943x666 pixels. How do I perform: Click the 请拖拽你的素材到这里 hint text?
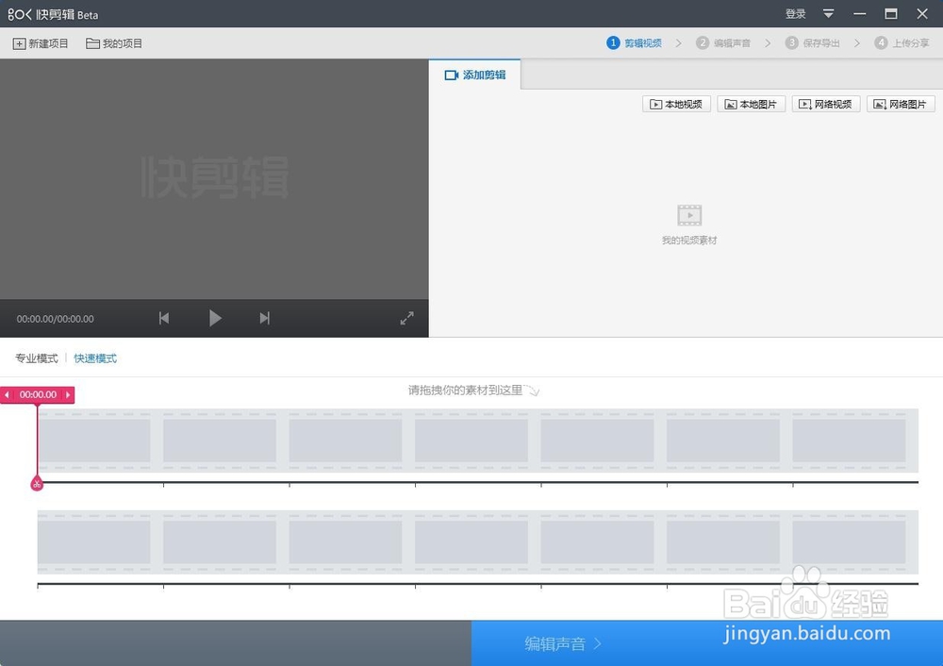[466, 391]
